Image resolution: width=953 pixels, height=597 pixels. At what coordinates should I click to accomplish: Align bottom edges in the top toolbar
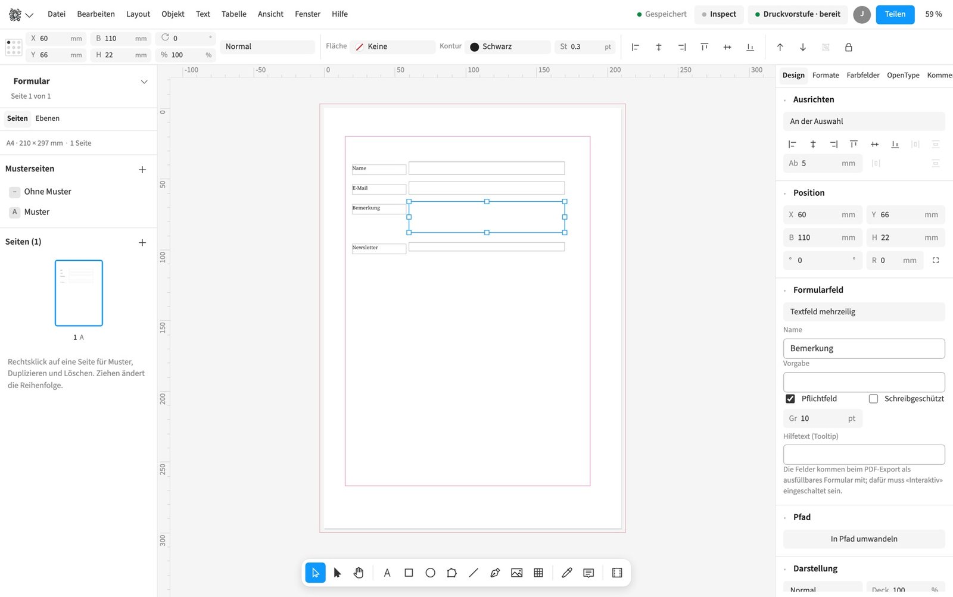click(x=750, y=47)
